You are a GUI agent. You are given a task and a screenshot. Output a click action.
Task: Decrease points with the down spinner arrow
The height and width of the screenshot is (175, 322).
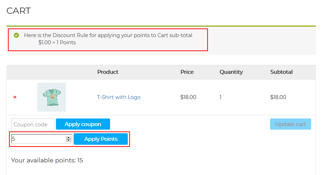(69, 140)
